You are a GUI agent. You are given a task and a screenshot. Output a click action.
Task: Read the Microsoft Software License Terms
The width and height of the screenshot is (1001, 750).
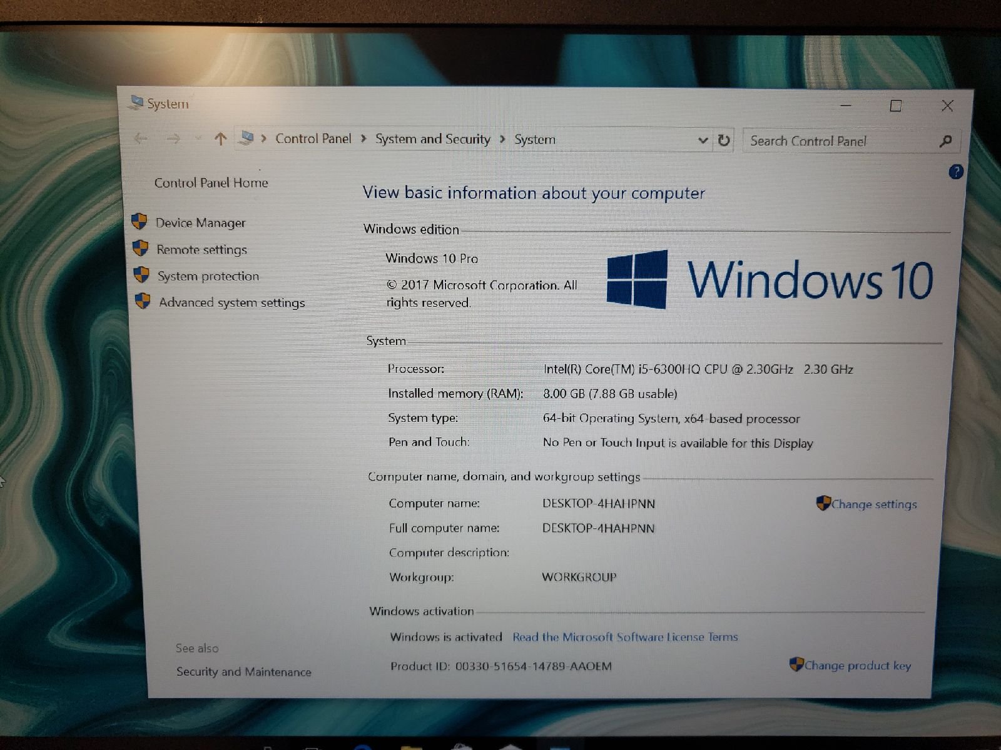tap(625, 637)
